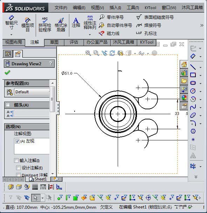Switch to the 评估 tab
This screenshot has height=213, width=207.
coord(74,42)
